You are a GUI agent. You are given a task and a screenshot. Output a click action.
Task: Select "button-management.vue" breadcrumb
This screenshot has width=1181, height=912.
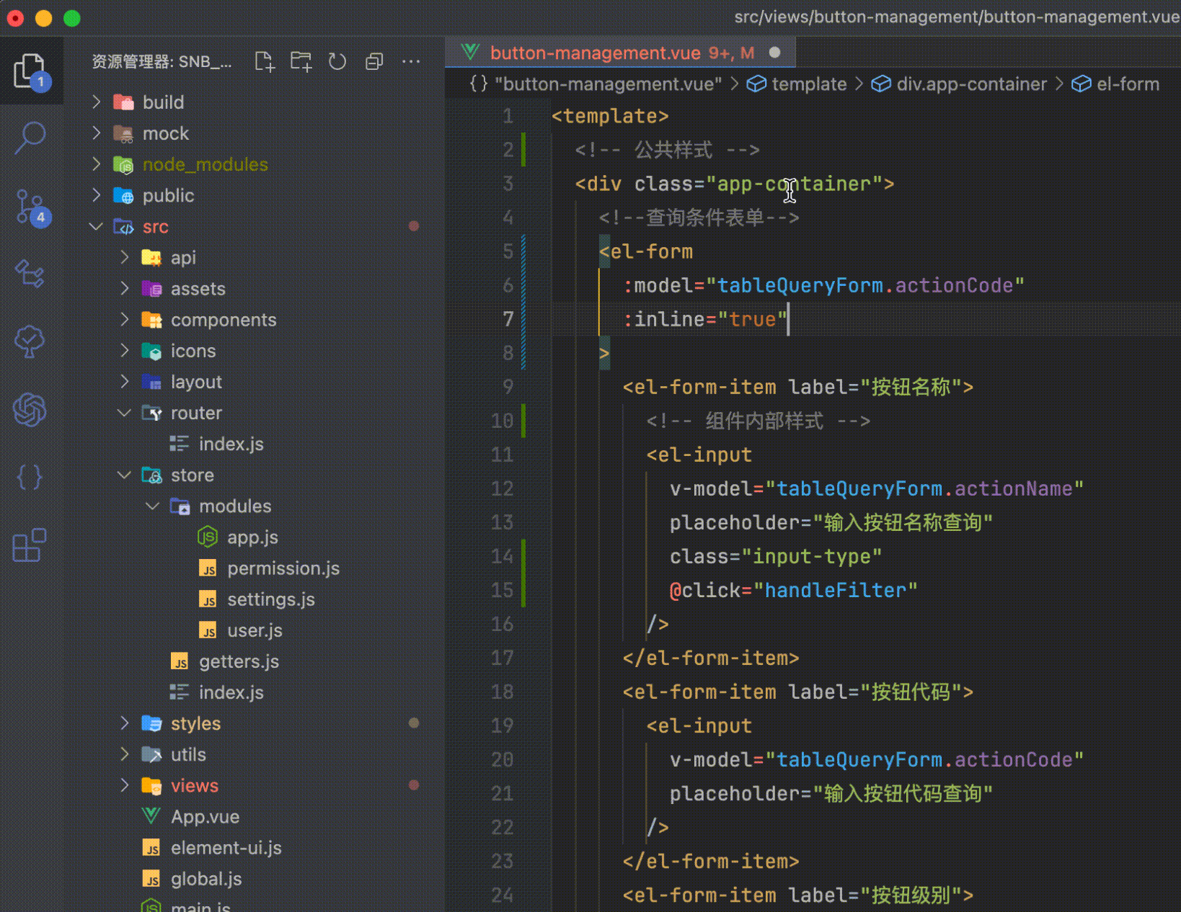[x=609, y=84]
